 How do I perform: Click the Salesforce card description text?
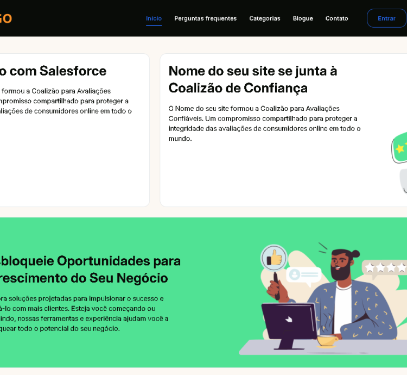(65, 101)
